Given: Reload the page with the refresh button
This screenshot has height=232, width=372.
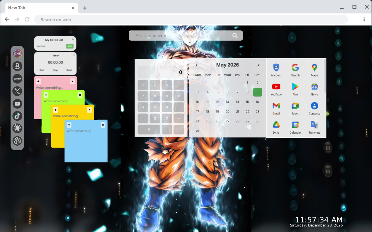Looking at the screenshot, I should [27, 19].
